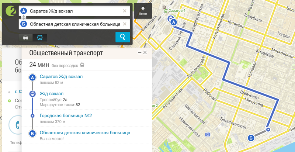Minimize the Общественный транспорт panel
The height and width of the screenshot is (152, 295).
tap(140, 52)
